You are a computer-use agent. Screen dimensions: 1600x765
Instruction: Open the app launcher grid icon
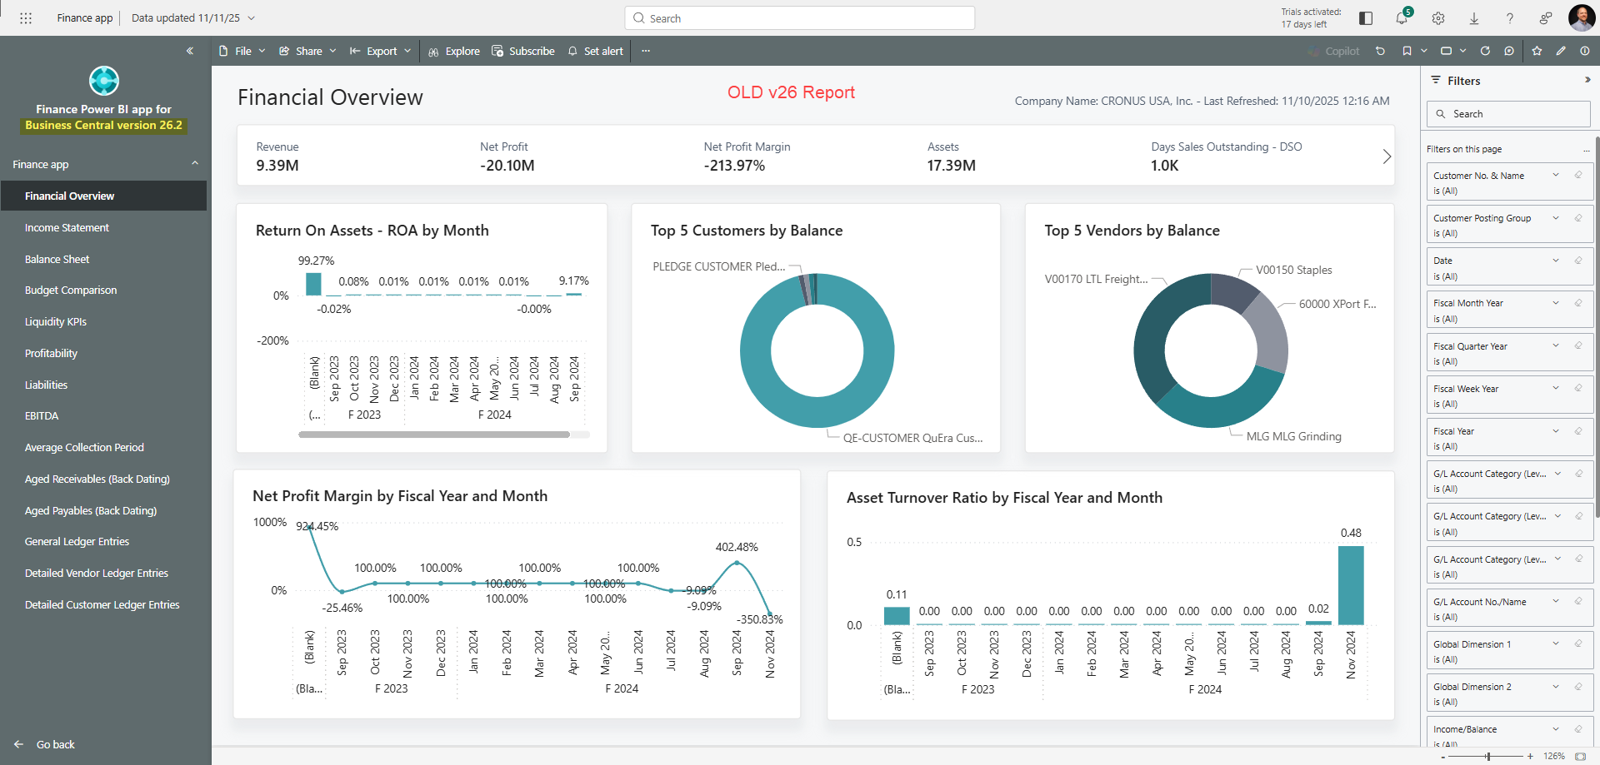(x=26, y=18)
